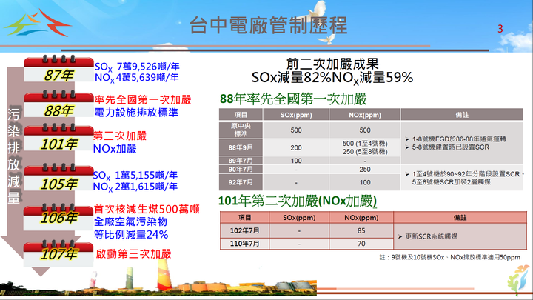
Task: Select the 105年 calendar icon
Action: tap(58, 177)
